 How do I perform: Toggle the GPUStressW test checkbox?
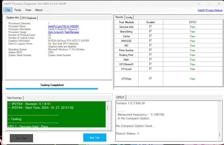tap(150, 64)
